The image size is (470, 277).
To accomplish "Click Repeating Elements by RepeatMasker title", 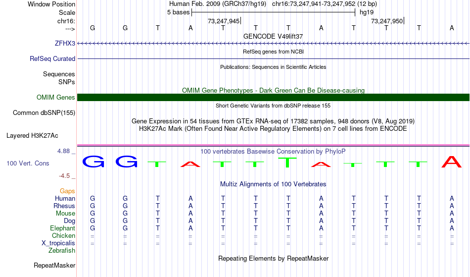I will click(274, 259).
